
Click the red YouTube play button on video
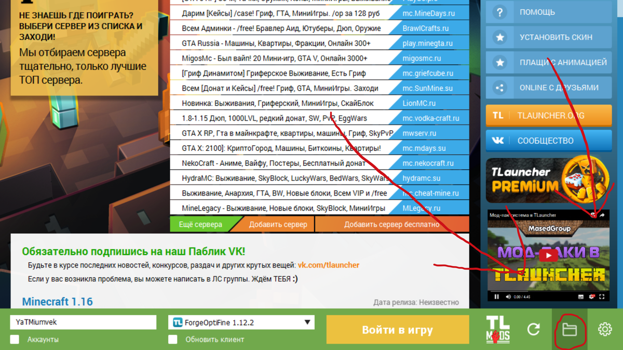pos(548,255)
